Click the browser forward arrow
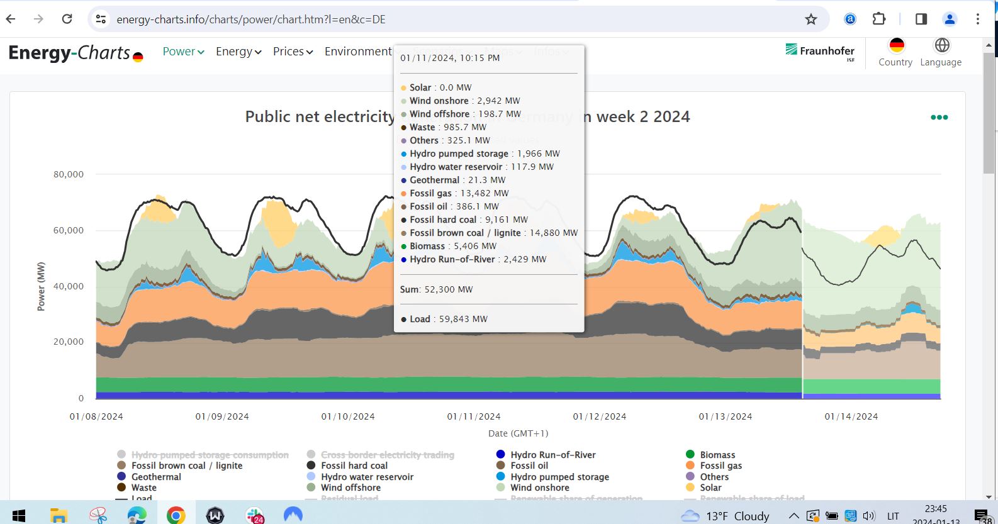This screenshot has width=998, height=524. [x=39, y=19]
